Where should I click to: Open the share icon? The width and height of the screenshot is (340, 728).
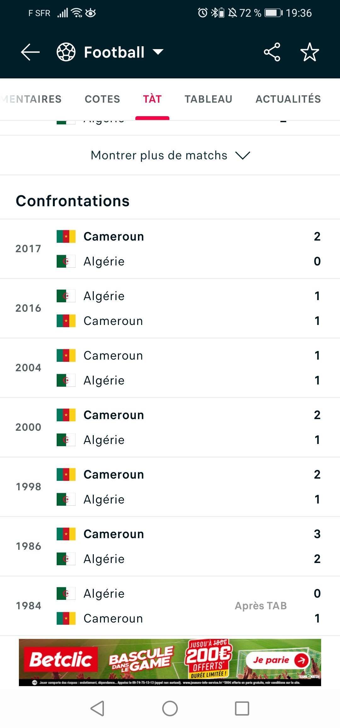point(272,52)
